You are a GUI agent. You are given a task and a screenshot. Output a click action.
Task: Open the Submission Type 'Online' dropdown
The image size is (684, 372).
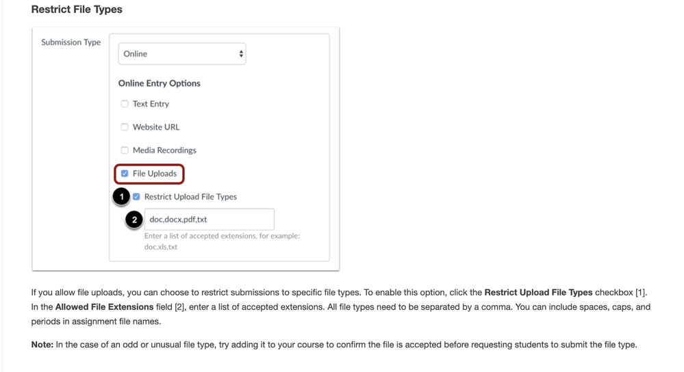click(181, 54)
